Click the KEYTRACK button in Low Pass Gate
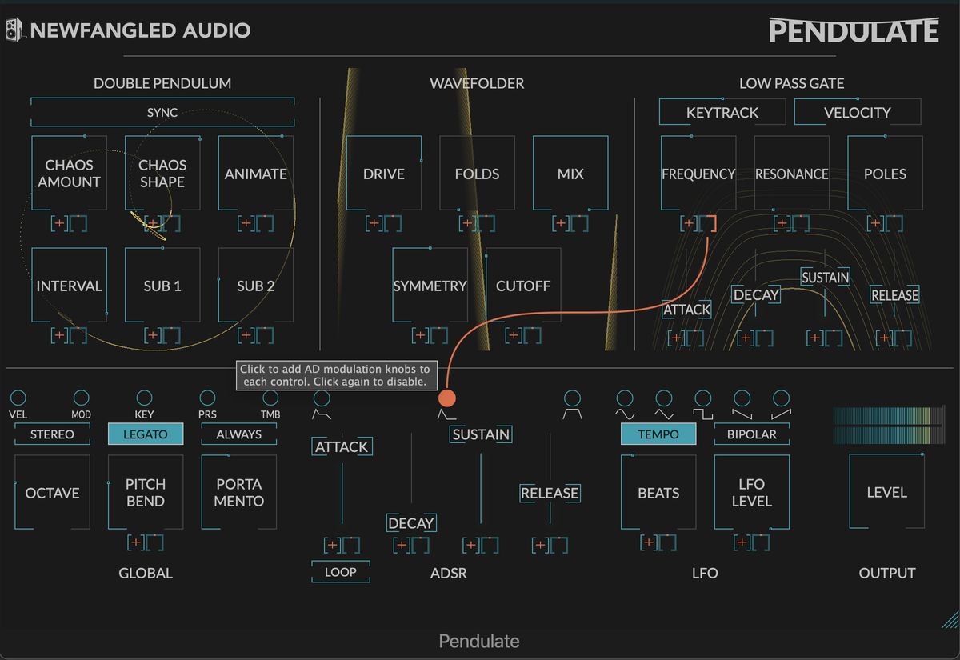 722,113
